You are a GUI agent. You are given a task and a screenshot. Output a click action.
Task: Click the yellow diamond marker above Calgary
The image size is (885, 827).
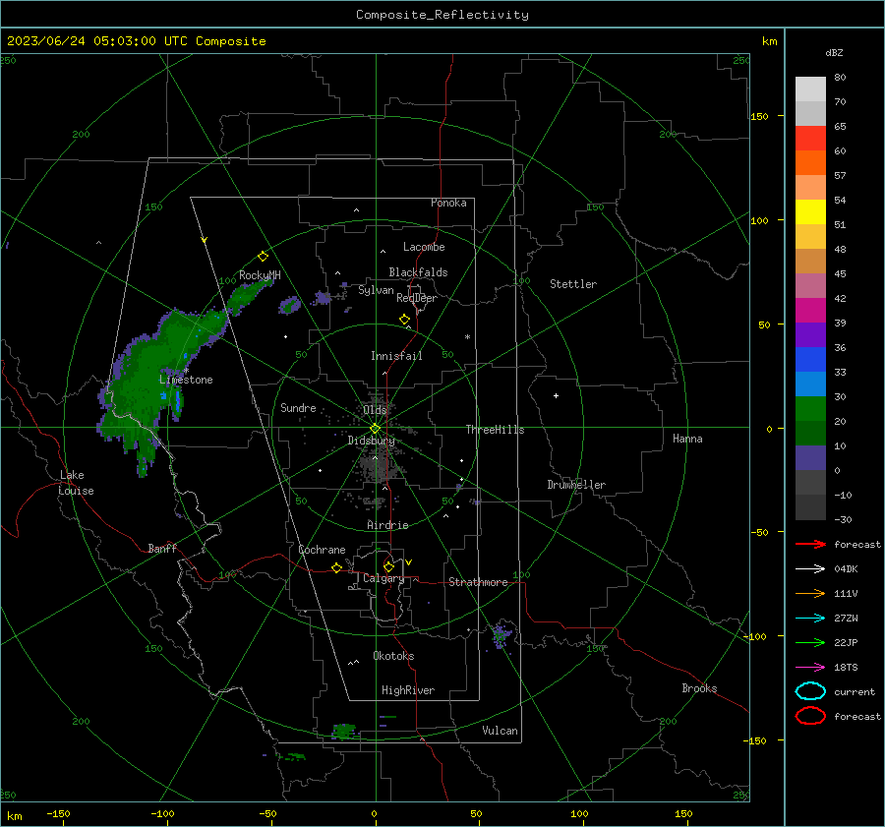pos(388,566)
